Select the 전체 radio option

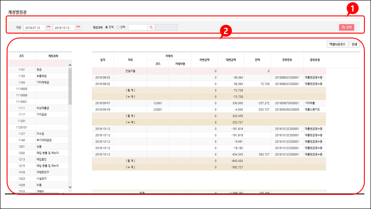pyautogui.click(x=107, y=27)
